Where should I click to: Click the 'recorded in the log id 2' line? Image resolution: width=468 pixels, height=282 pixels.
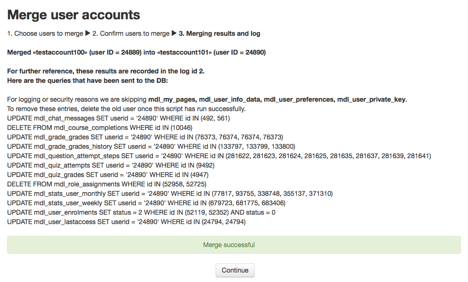tap(106, 71)
